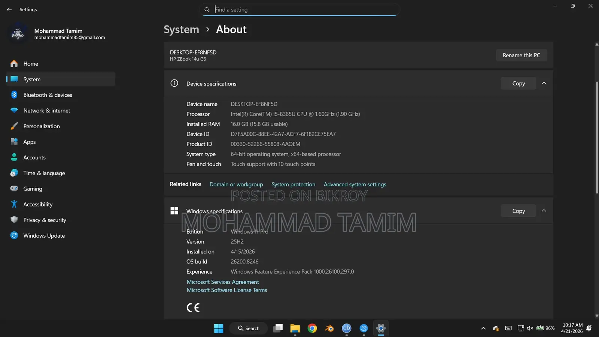
Task: Copy the Windows specifications
Action: pos(519,211)
